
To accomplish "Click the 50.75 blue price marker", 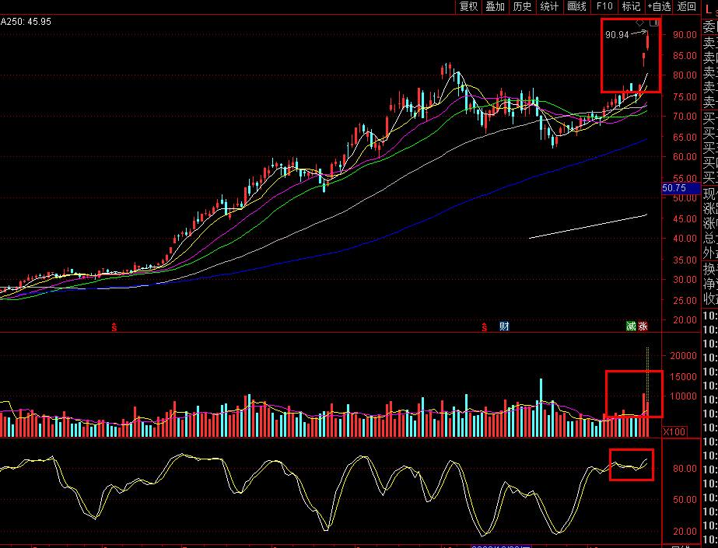I will (x=674, y=188).
